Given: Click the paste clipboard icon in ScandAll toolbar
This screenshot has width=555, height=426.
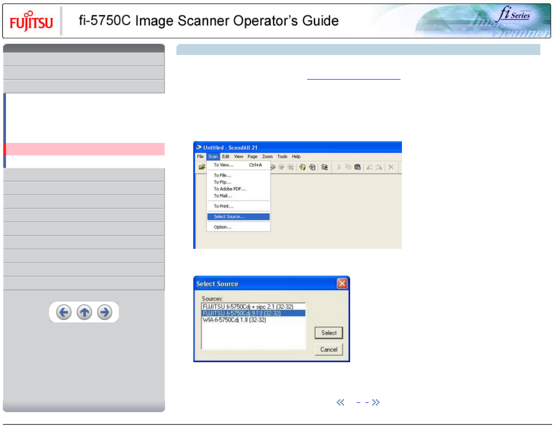Looking at the screenshot, I should tap(358, 167).
